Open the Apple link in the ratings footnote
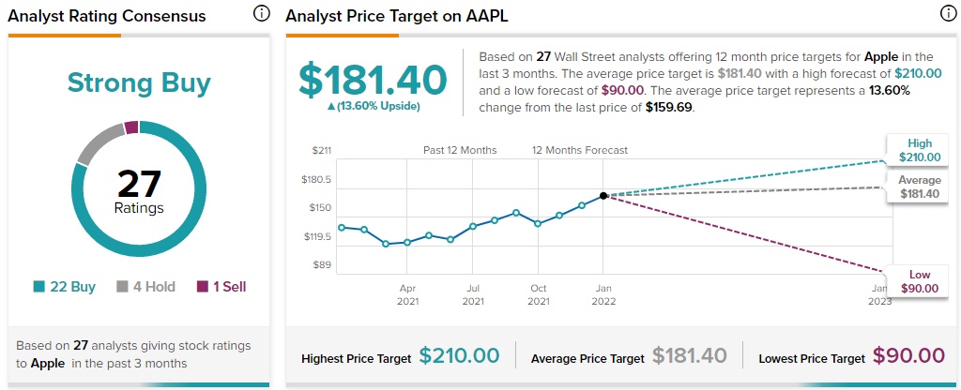Image resolution: width=961 pixels, height=390 pixels. [x=45, y=363]
